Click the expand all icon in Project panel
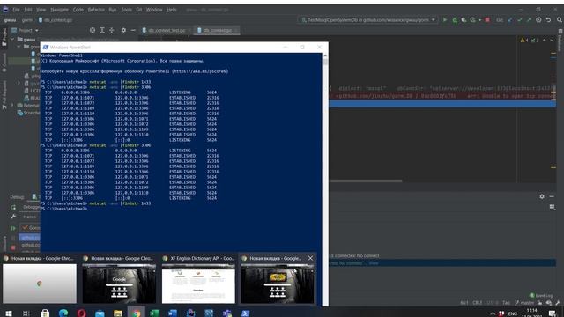This screenshot has width=564, height=317. coord(102,30)
